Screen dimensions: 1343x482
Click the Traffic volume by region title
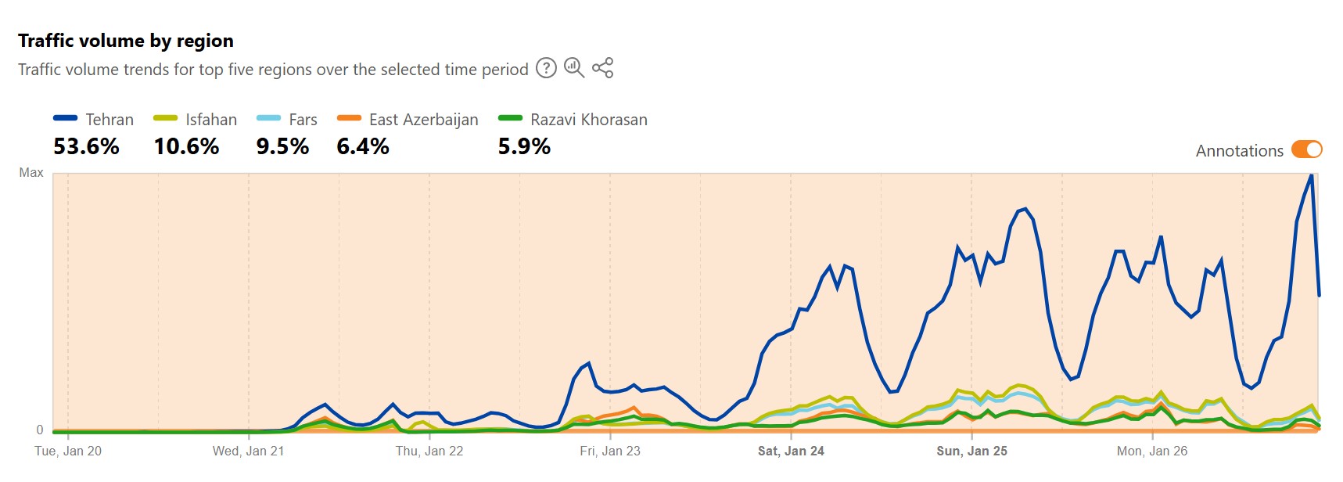coord(126,40)
